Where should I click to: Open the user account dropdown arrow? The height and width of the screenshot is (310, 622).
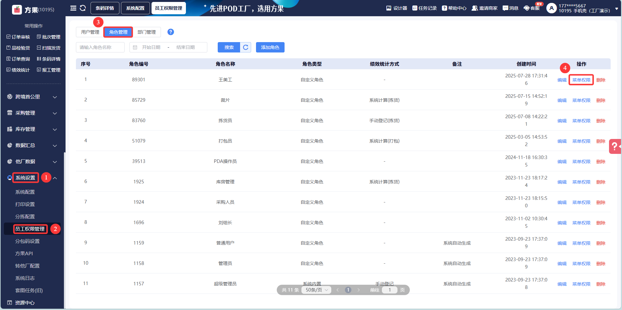616,9
